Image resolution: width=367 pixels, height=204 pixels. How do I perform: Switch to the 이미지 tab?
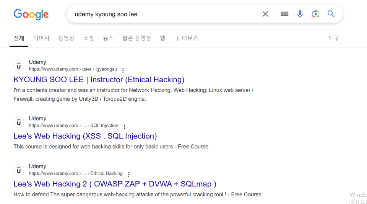41,38
